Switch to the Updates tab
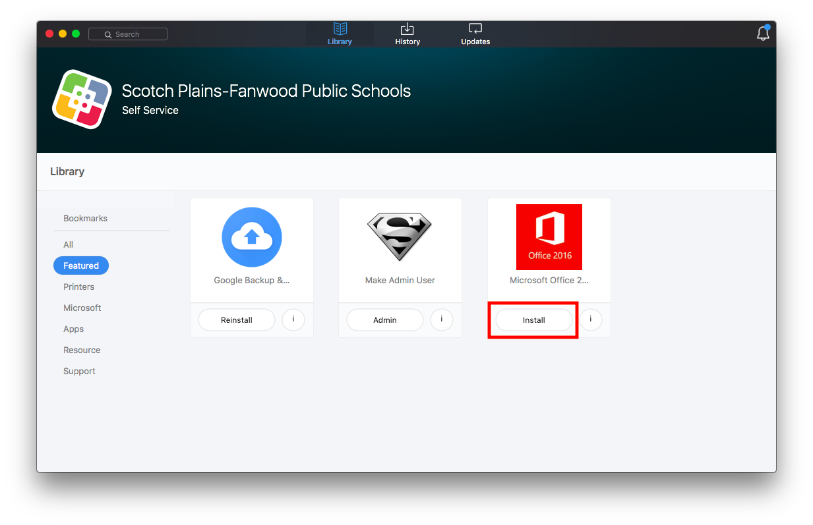 pyautogui.click(x=475, y=34)
